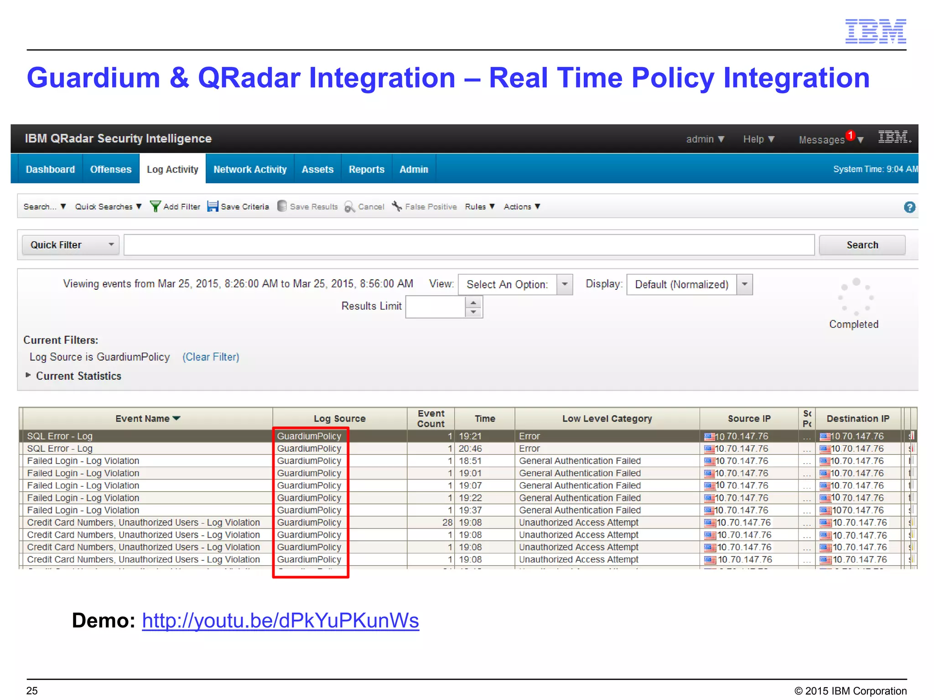Image resolution: width=934 pixels, height=700 pixels.
Task: Open the youtu.be demo link
Action: coord(280,621)
